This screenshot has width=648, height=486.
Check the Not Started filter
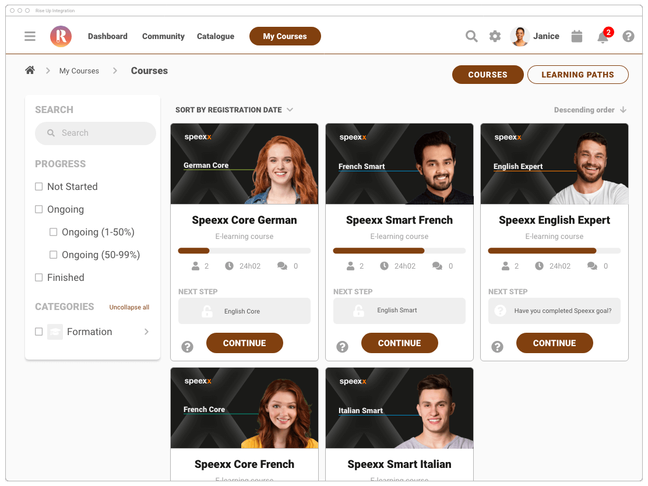coord(39,187)
